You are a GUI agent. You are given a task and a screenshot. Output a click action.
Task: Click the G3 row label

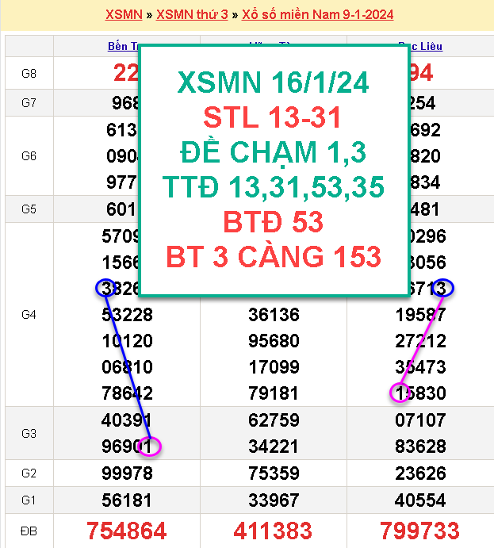click(29, 433)
